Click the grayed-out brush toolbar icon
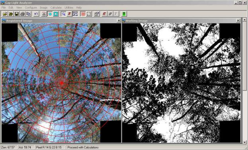248x150 pixels. [110, 14]
